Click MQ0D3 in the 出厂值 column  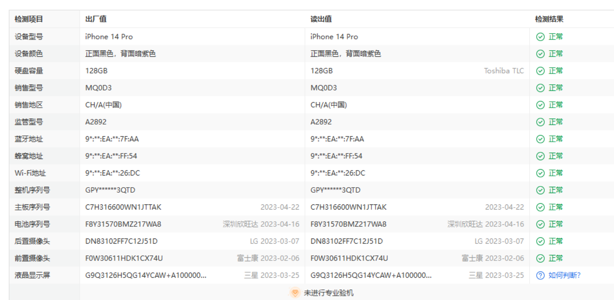[x=98, y=88]
